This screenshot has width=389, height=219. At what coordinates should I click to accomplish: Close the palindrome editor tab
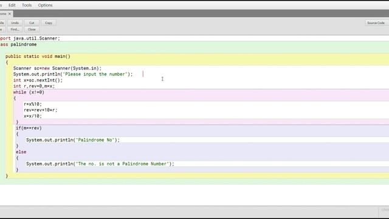(10, 14)
